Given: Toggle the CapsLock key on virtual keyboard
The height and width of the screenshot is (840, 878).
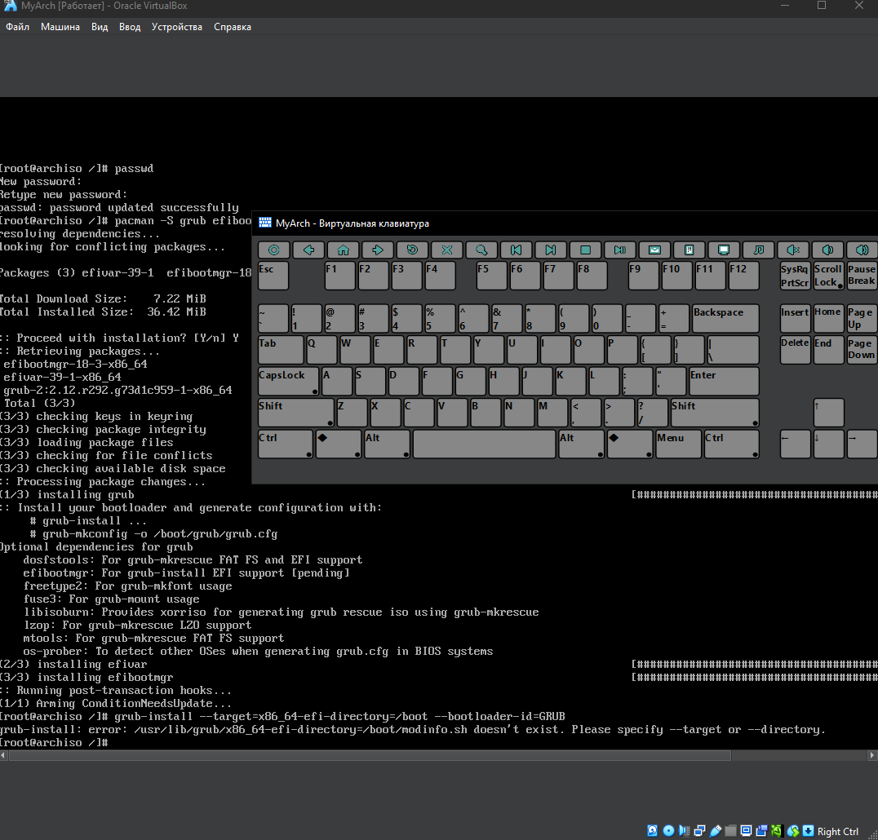Looking at the screenshot, I should (x=288, y=381).
